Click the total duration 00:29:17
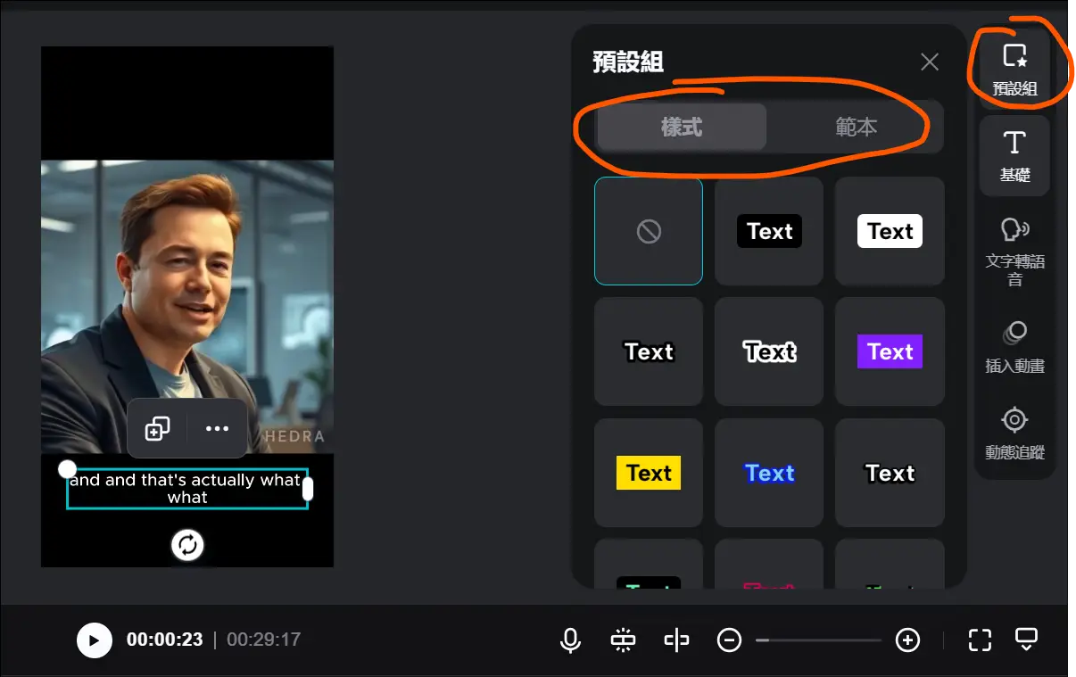The image size is (1076, 677). coord(264,640)
